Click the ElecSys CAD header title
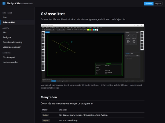This screenshot has width=165, height=123. (13, 3)
